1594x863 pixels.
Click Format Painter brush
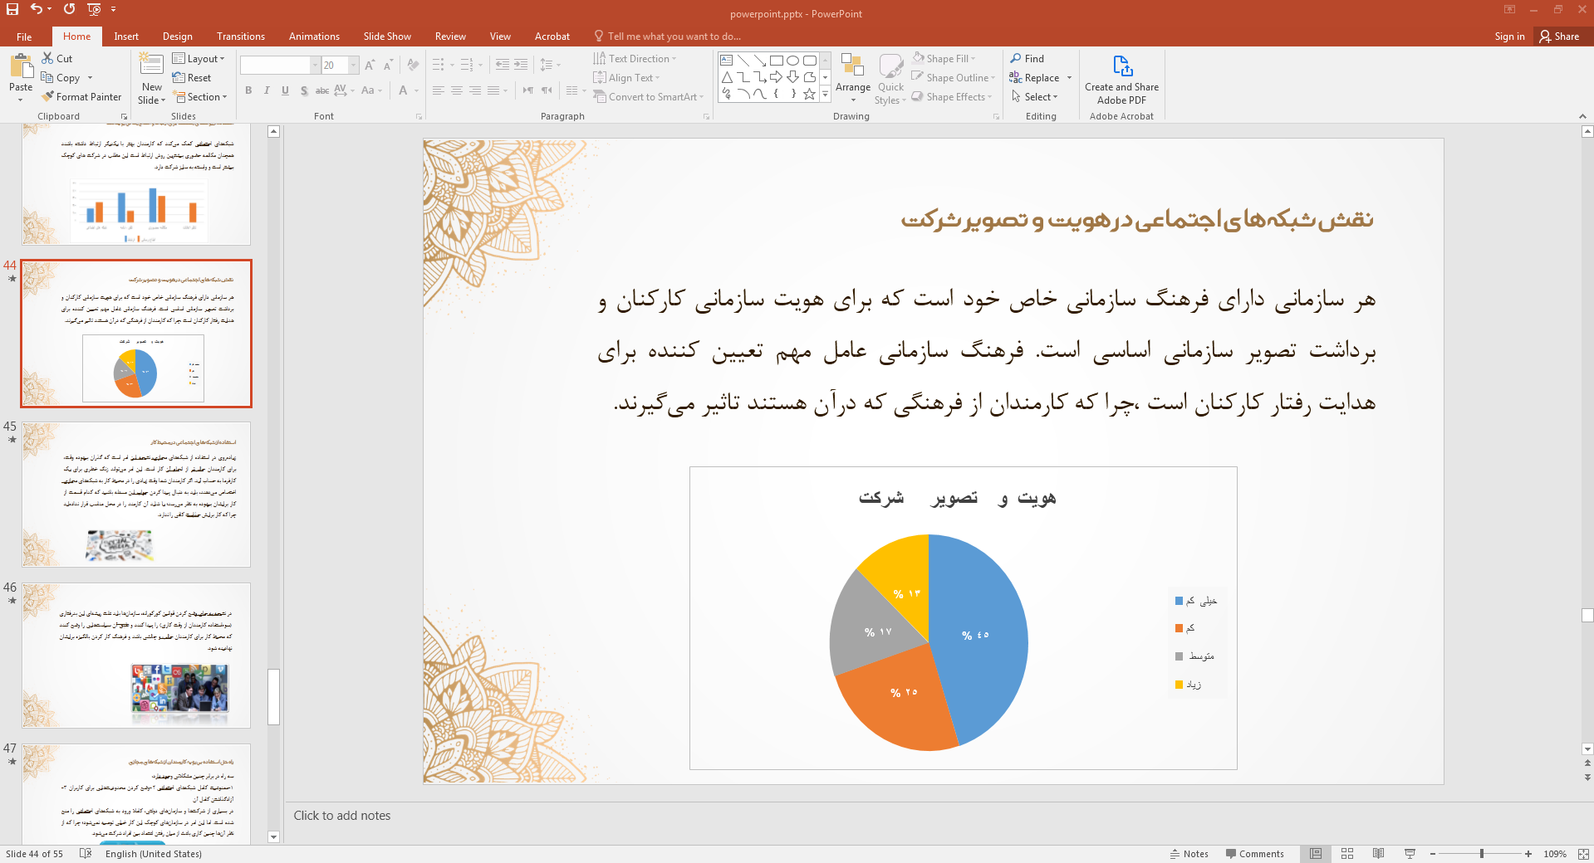[81, 97]
